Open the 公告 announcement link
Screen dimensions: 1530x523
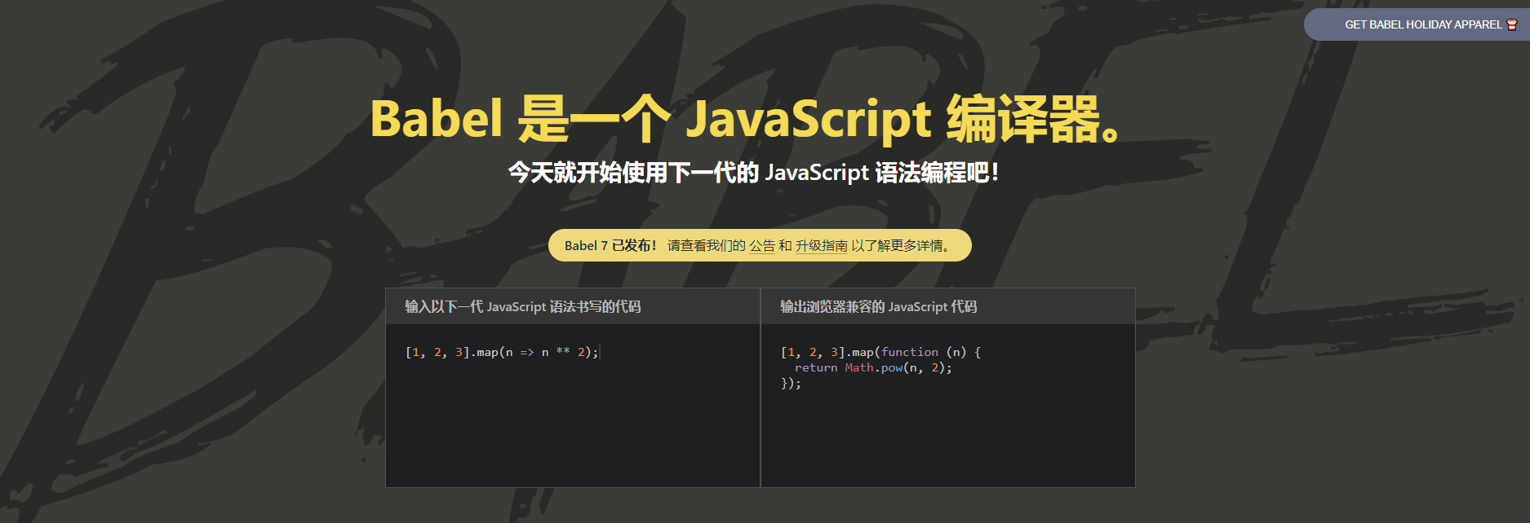pos(762,246)
